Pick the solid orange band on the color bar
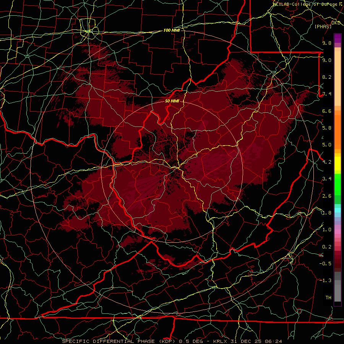The width and height of the screenshot is (344, 344). [x=338, y=131]
